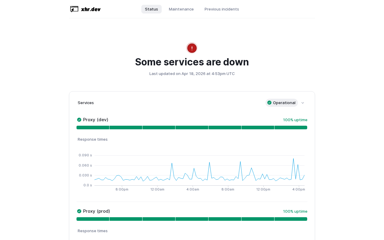
Task: Click the 0.090 s y-axis label
Action: tap(85, 155)
